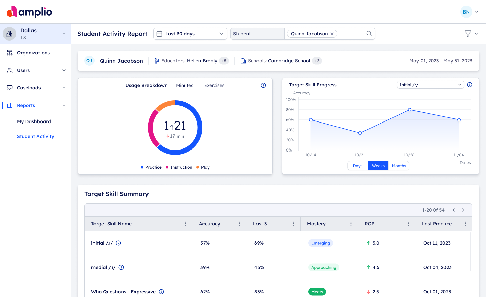Click the Users sidebar icon
This screenshot has height=297, width=486.
click(10, 70)
